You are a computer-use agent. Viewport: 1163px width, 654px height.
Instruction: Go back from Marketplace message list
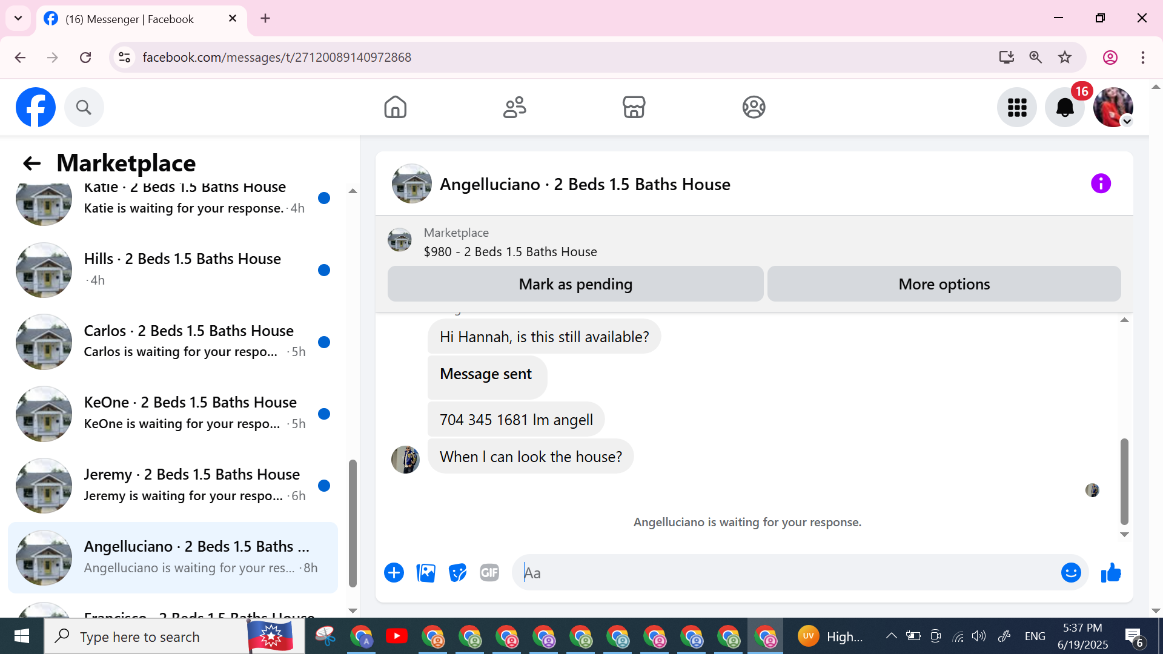click(31, 163)
